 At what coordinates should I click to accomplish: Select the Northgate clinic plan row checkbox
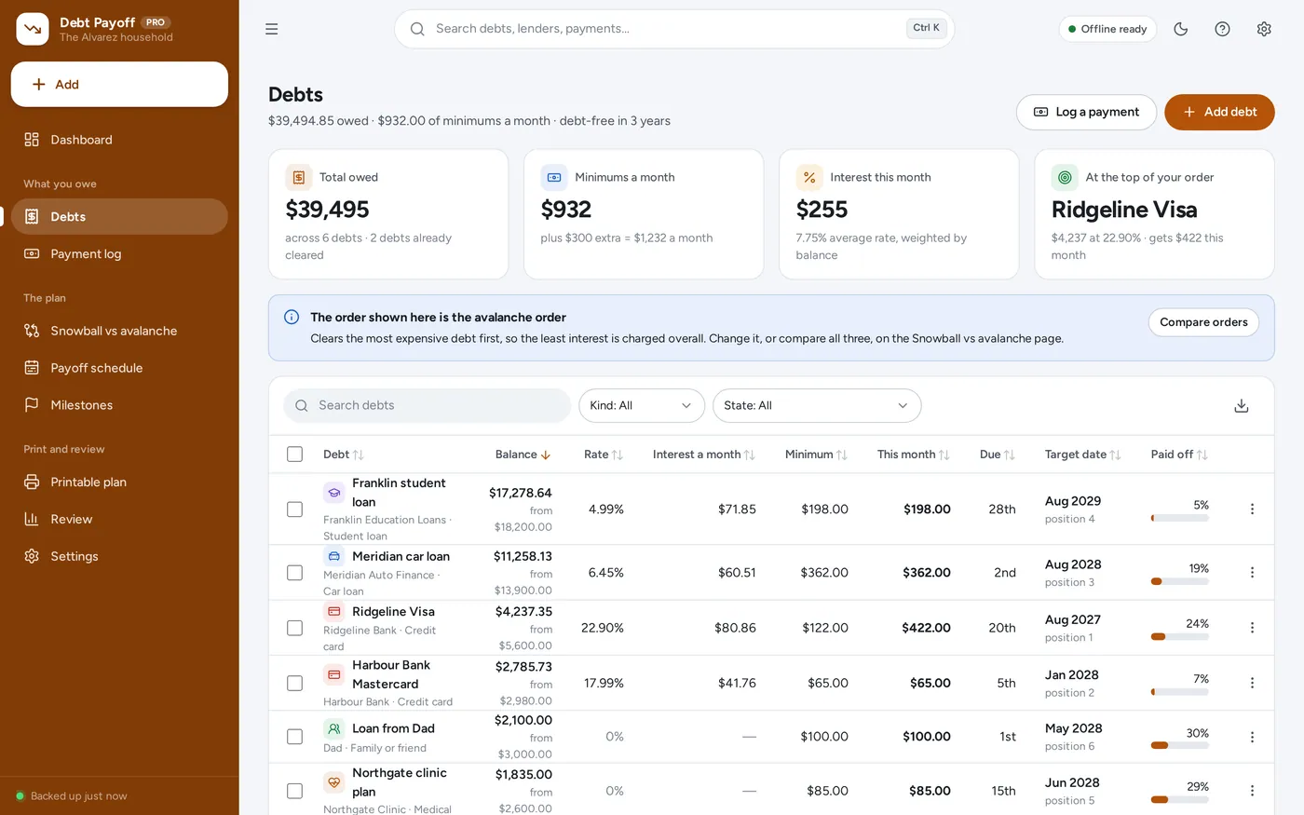point(294,791)
